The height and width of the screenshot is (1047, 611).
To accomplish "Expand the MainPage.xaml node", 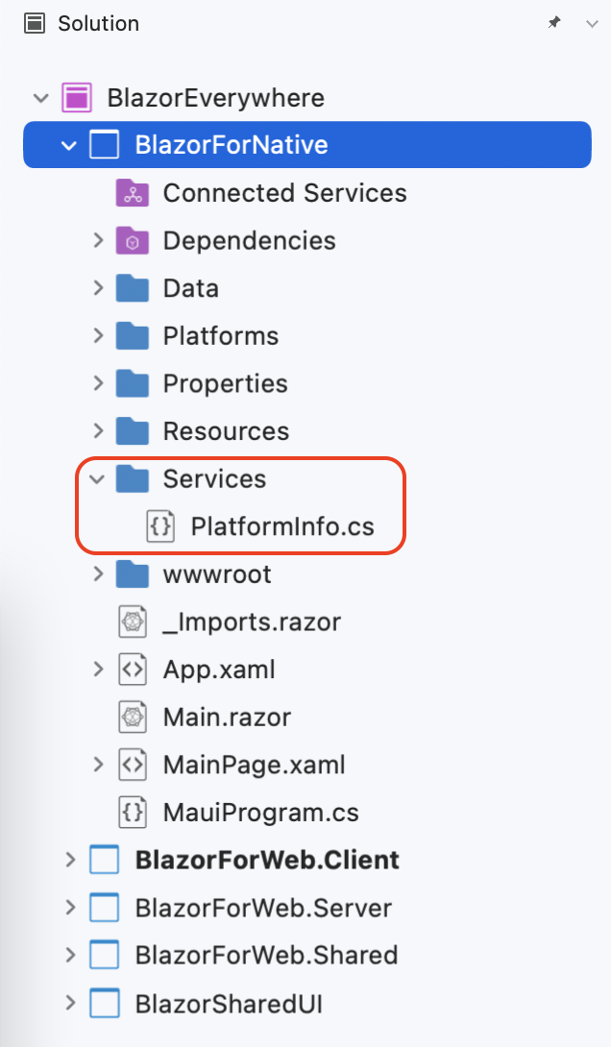I will click(98, 765).
